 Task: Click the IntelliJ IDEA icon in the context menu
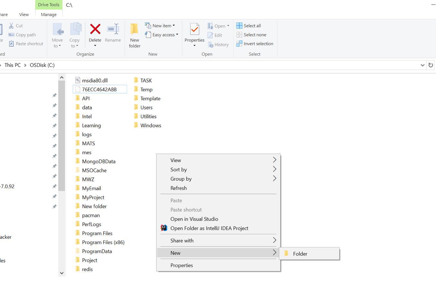[x=164, y=228]
